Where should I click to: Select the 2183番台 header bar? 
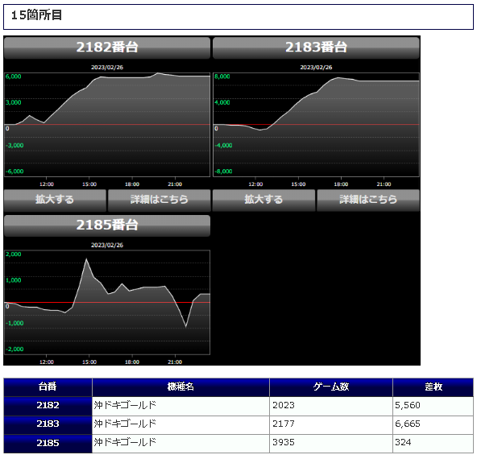point(316,48)
